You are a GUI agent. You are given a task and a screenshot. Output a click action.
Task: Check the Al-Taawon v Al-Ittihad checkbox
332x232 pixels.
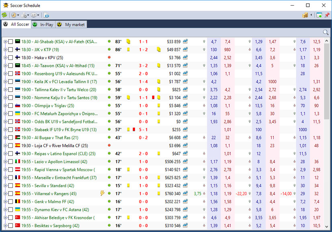pyautogui.click(x=10, y=66)
